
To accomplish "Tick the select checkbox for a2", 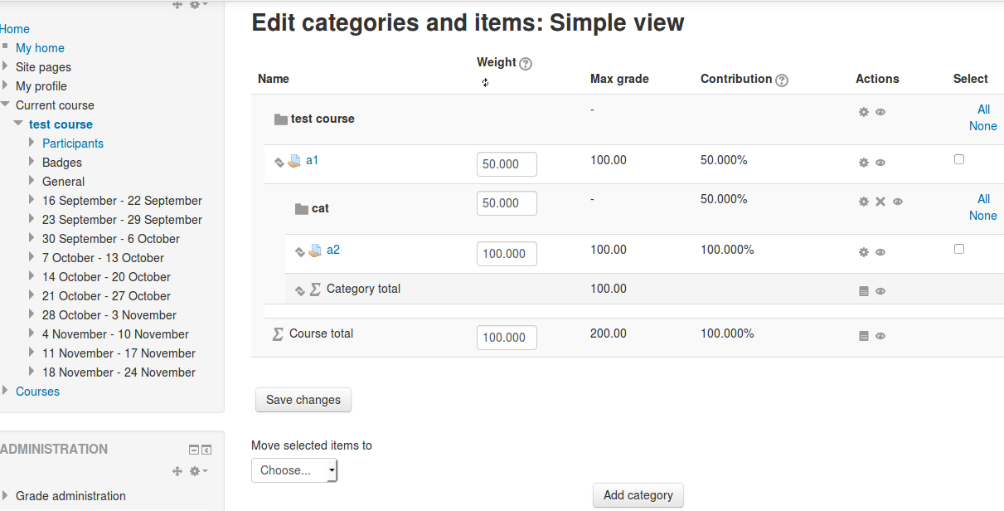I will tap(959, 249).
